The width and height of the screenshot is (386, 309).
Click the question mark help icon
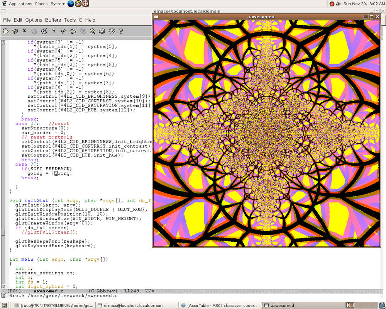[x=121, y=31]
